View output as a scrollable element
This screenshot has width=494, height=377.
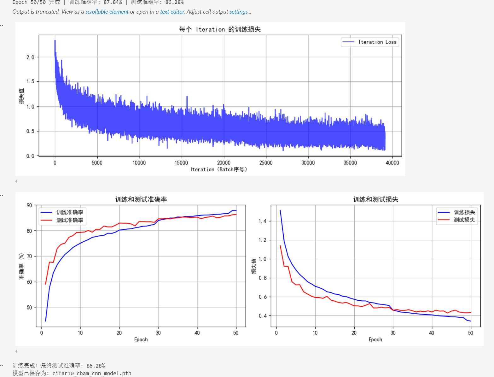tap(107, 12)
